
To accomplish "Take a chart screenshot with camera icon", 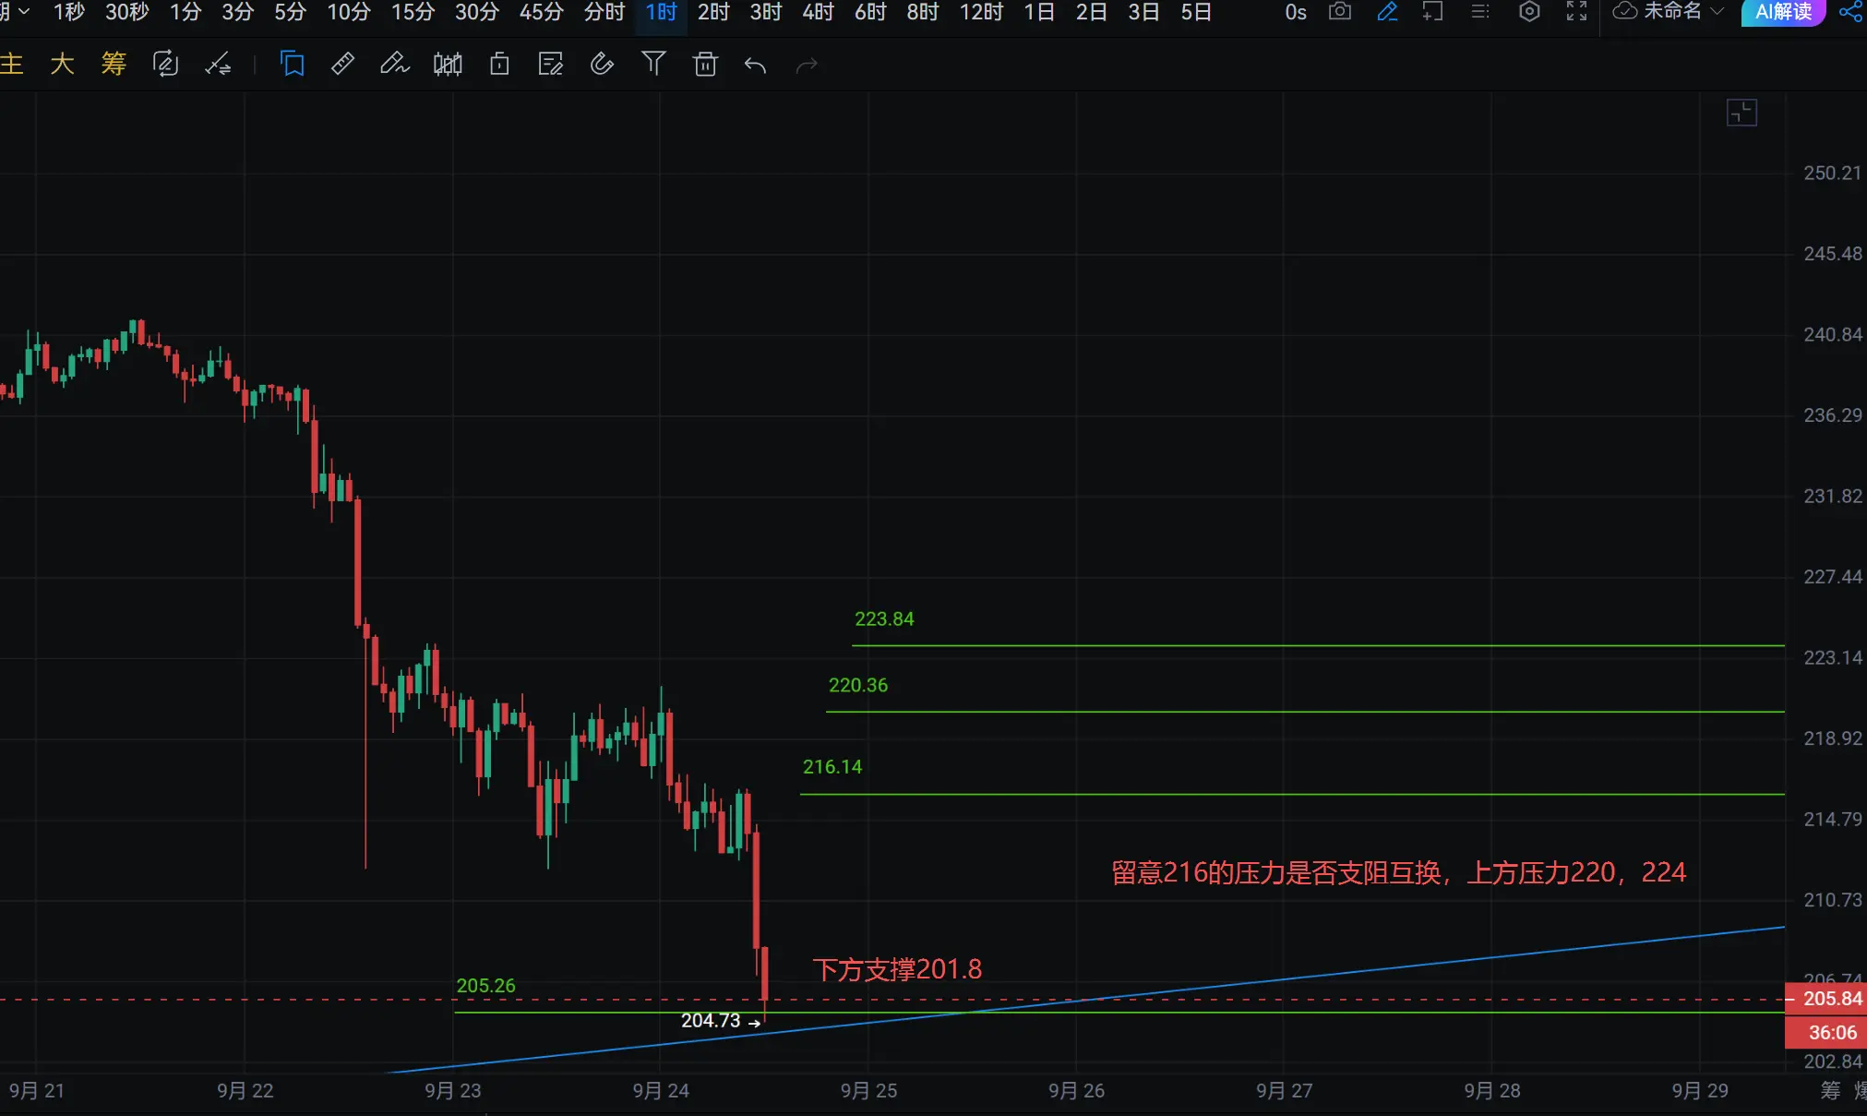I will tap(1340, 12).
